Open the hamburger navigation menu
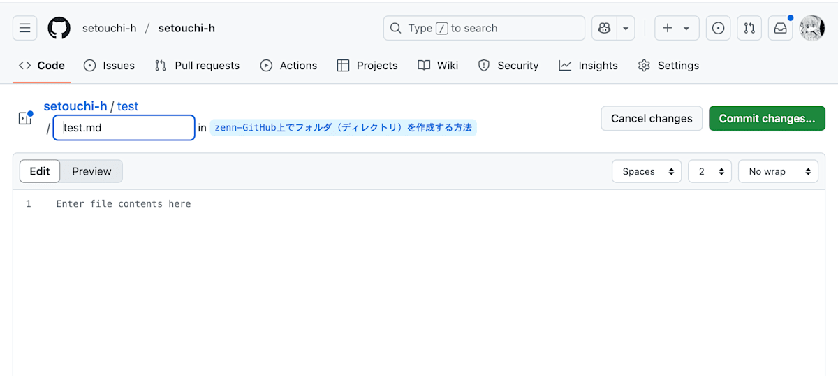 (x=24, y=28)
